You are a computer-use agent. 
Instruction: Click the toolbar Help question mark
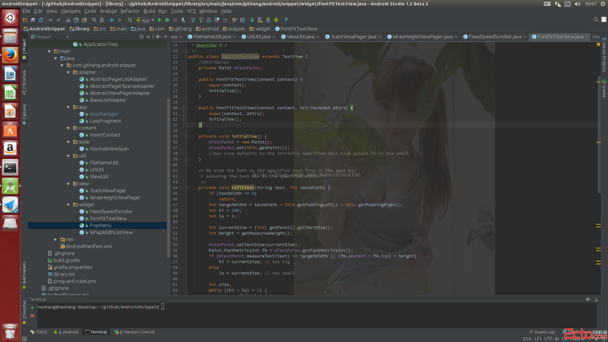(x=286, y=20)
